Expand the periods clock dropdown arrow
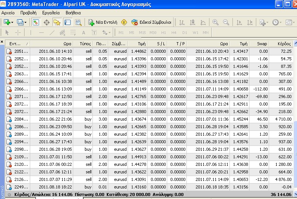The height and width of the screenshot is (199, 297). pos(280,23)
